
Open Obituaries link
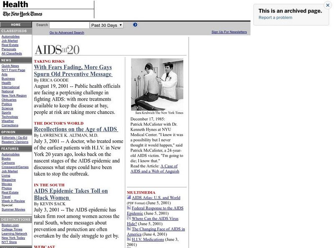9,100
